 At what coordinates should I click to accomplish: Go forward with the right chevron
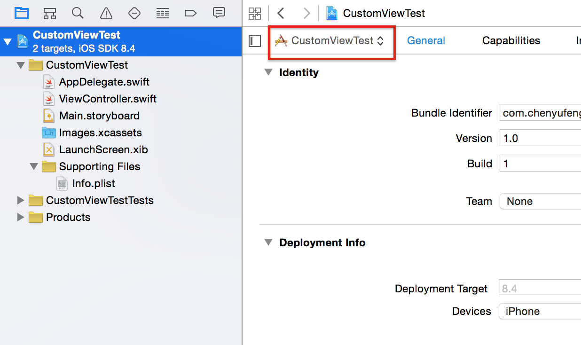[x=306, y=13]
